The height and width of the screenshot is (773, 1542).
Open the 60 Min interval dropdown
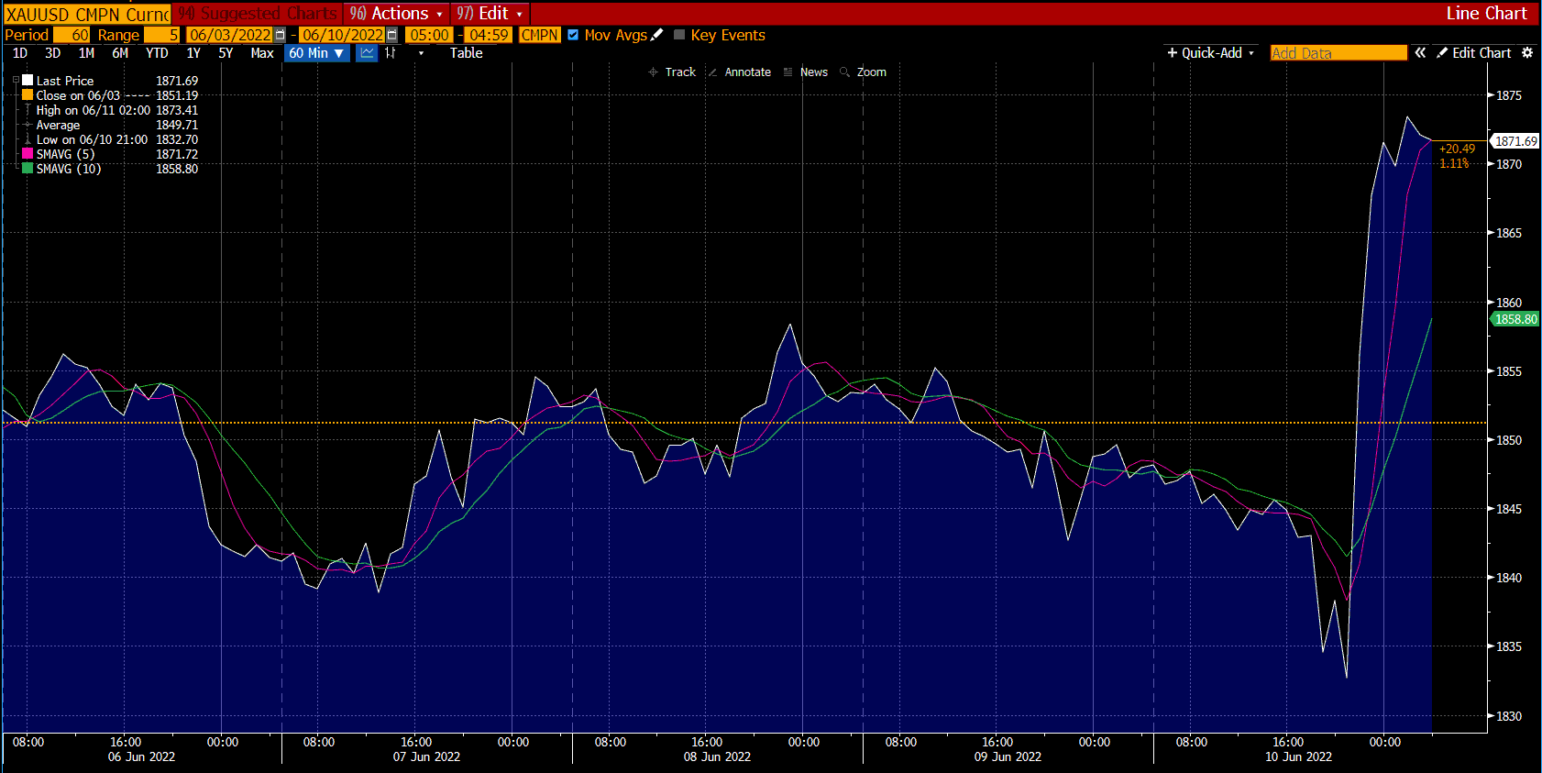click(316, 53)
